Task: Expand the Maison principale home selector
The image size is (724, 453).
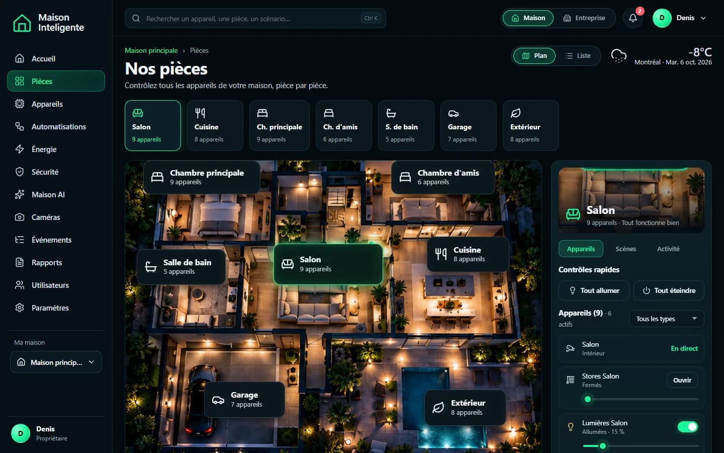Action: (x=56, y=362)
